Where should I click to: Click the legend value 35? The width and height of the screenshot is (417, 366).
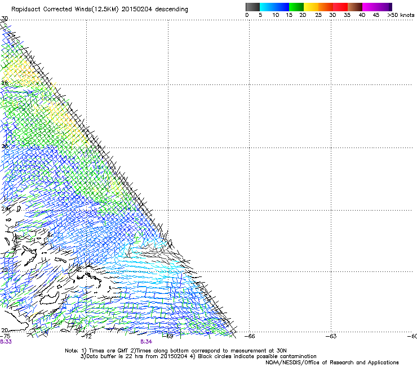click(x=347, y=15)
